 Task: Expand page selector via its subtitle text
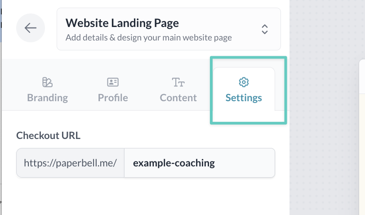click(148, 38)
